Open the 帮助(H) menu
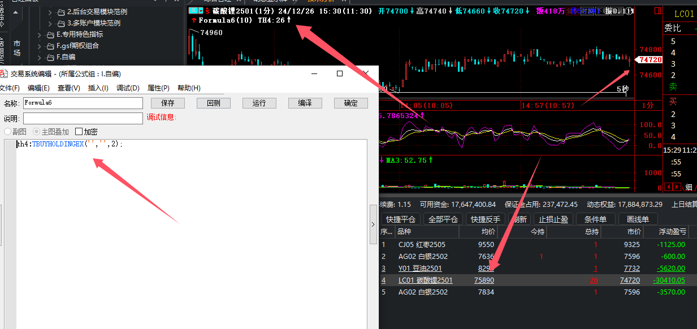 pos(189,88)
